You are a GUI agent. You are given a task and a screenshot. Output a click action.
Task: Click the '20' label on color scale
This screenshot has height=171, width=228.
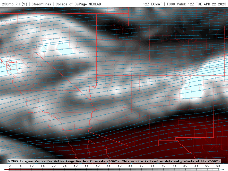point(54,166)
